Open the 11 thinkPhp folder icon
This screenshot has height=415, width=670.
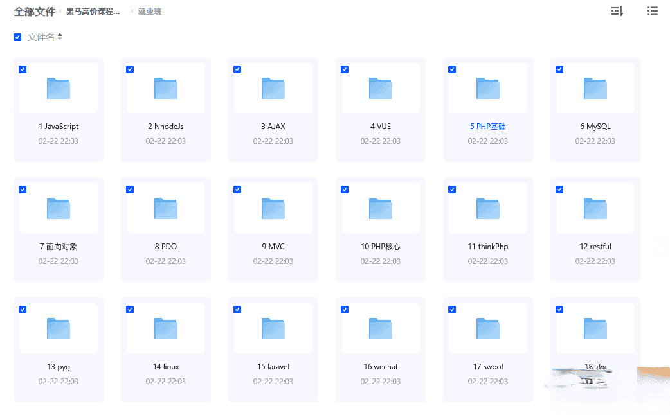[488, 208]
